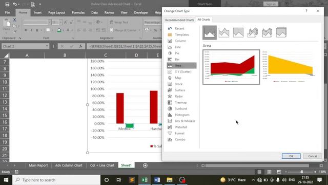Viewport: 328px width, 185px height.
Task: Pick the yellow area chart preview
Action: click(289, 67)
